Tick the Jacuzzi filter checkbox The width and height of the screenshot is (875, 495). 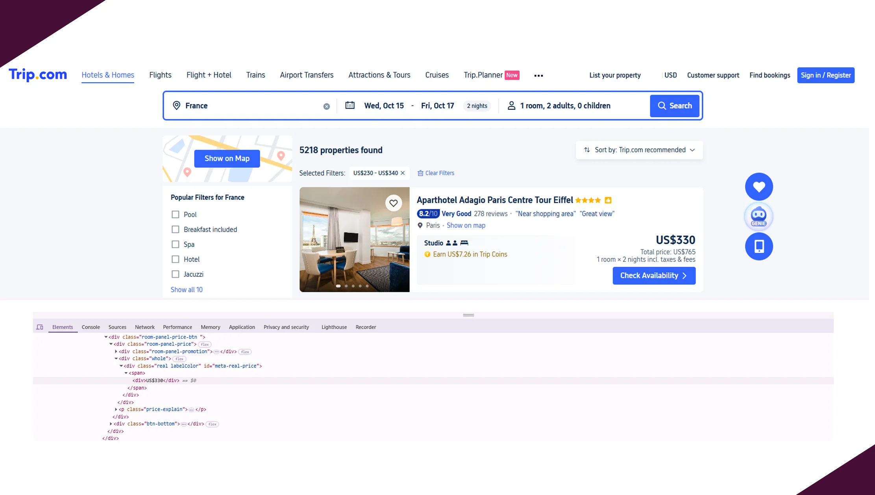pyautogui.click(x=176, y=274)
